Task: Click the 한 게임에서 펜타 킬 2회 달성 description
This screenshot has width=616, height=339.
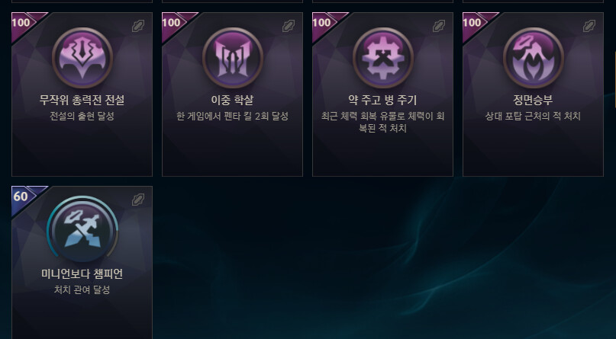Action: [233, 117]
